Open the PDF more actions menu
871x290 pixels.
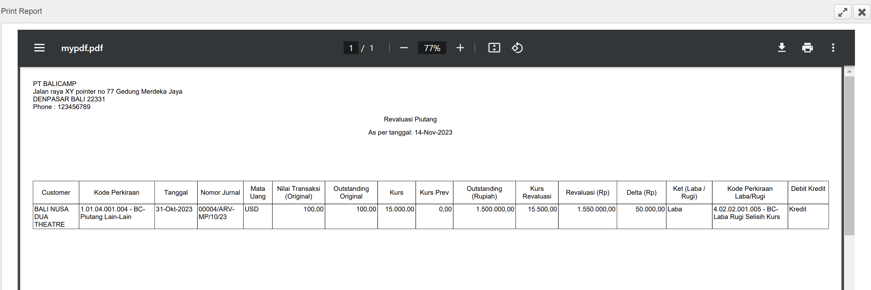[x=833, y=48]
